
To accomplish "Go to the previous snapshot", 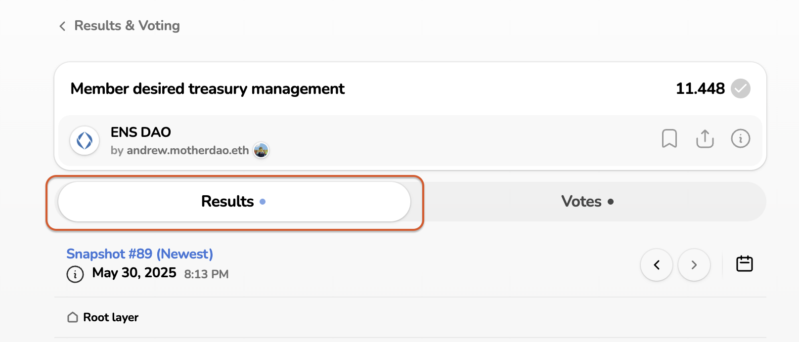I will click(657, 265).
